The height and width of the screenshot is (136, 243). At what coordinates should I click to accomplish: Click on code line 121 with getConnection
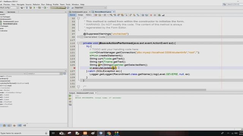click(144, 53)
